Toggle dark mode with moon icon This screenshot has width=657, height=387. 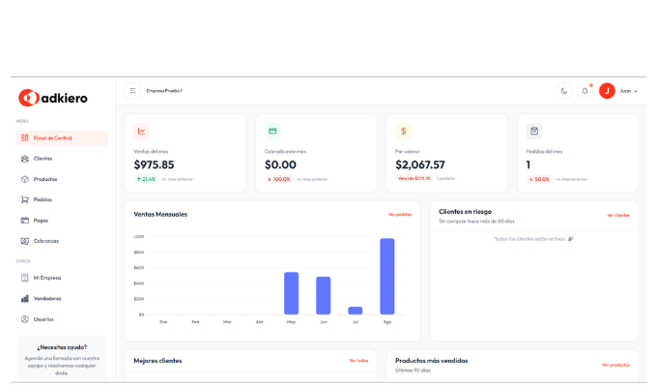[564, 91]
